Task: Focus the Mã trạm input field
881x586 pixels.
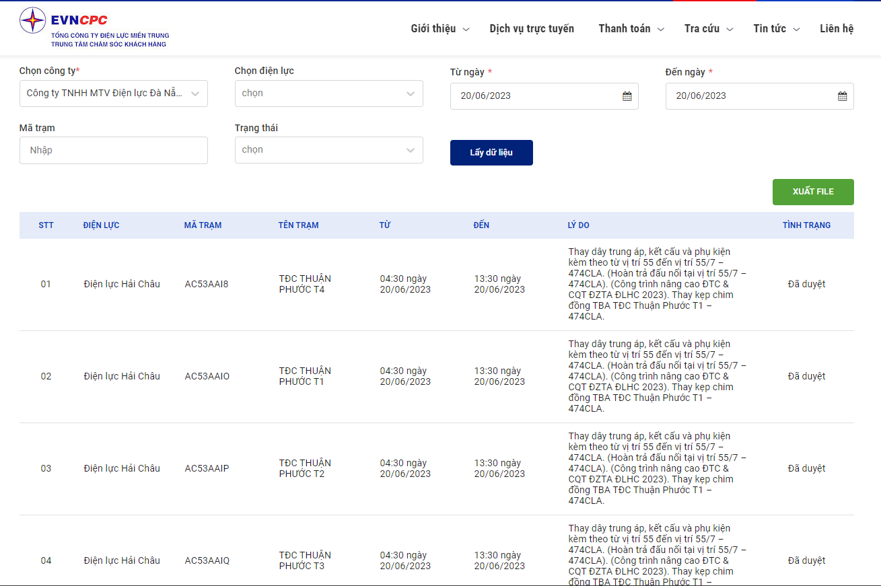Action: [114, 150]
